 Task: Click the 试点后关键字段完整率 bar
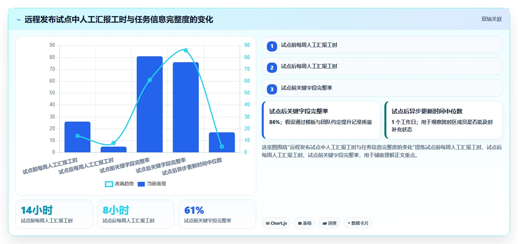click(x=186, y=107)
